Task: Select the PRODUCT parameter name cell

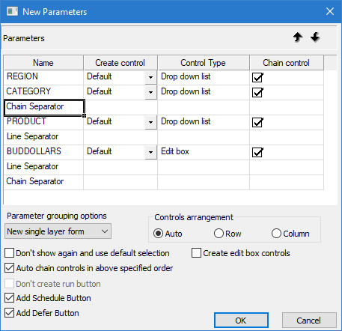Action: click(x=43, y=122)
